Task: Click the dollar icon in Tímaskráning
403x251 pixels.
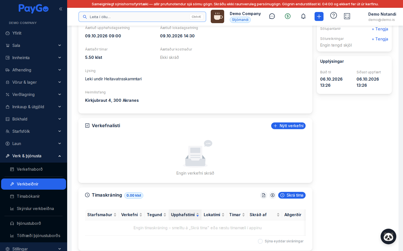Action: click(x=273, y=195)
